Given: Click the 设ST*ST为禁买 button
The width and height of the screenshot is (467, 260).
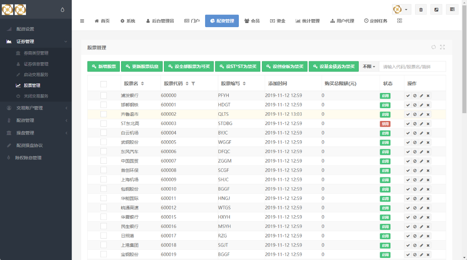Looking at the screenshot, I should [x=238, y=67].
